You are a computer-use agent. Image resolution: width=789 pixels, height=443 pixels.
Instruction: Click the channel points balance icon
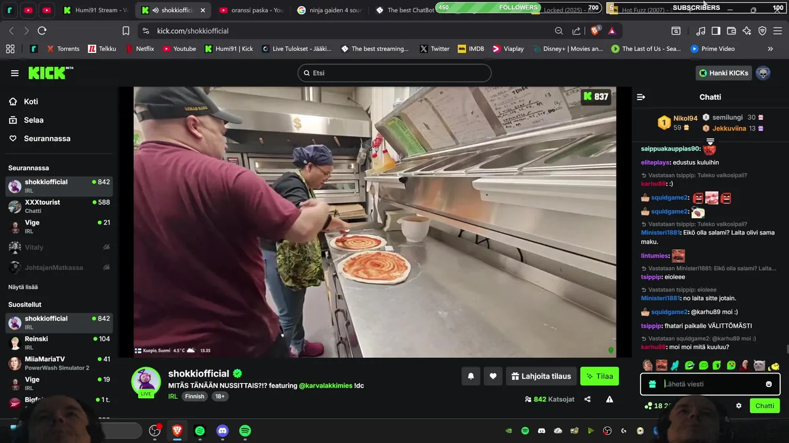click(648, 406)
